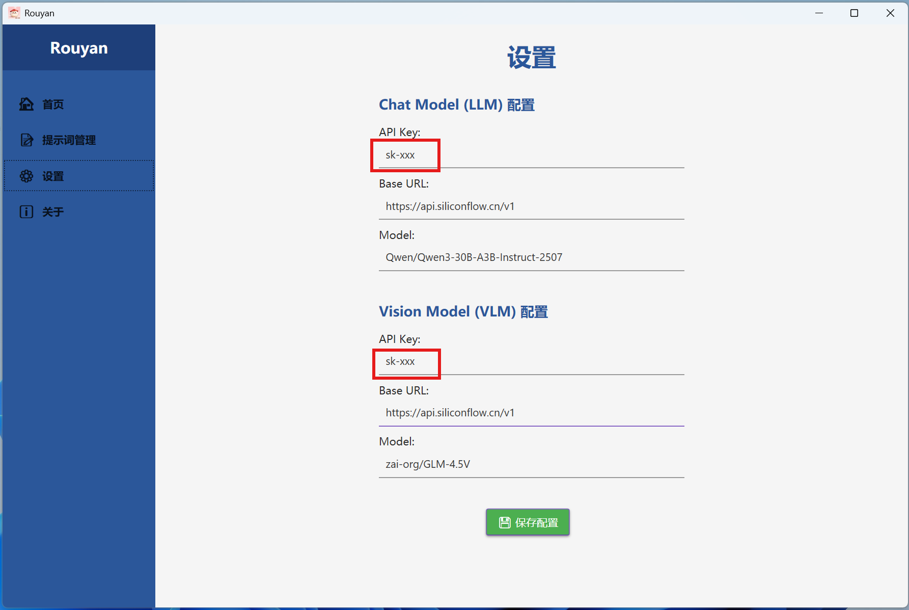Click the Qwen3-30B-A3B-Instruct-2507 model field
Screen dimensions: 909x610
point(531,257)
